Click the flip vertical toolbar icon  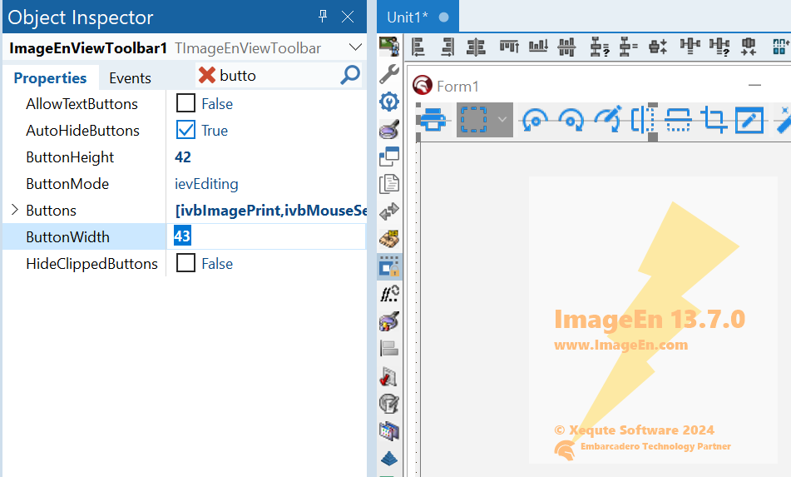678,120
